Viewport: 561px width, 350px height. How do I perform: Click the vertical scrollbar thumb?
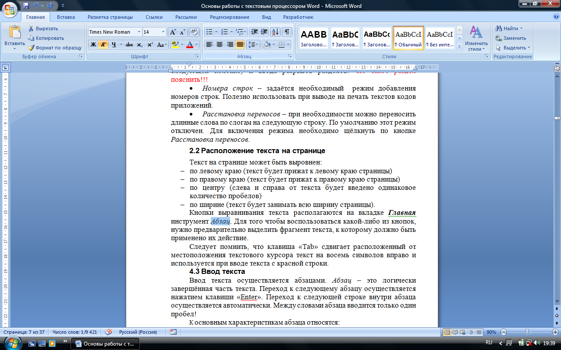(x=557, y=118)
